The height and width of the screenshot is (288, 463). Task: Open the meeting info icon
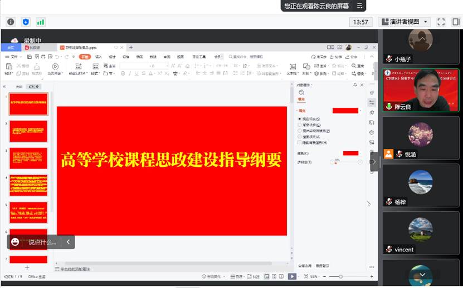click(11, 22)
